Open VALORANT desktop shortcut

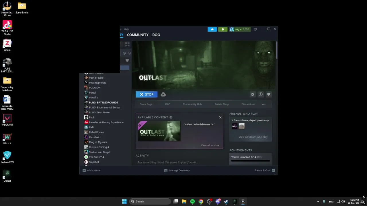click(x=7, y=120)
